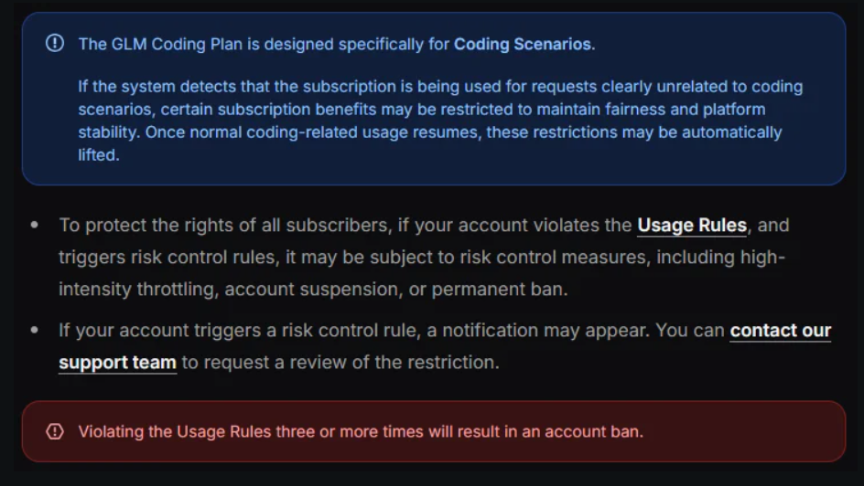Click the red "Violating the Usage Rules" warning text
The image size is (864, 486).
[361, 431]
